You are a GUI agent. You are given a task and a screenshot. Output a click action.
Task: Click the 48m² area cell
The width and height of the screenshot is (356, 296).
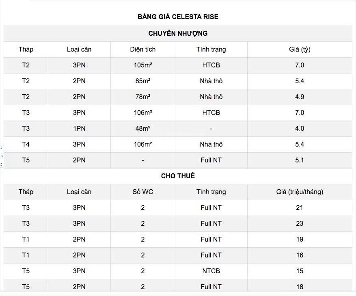point(143,129)
